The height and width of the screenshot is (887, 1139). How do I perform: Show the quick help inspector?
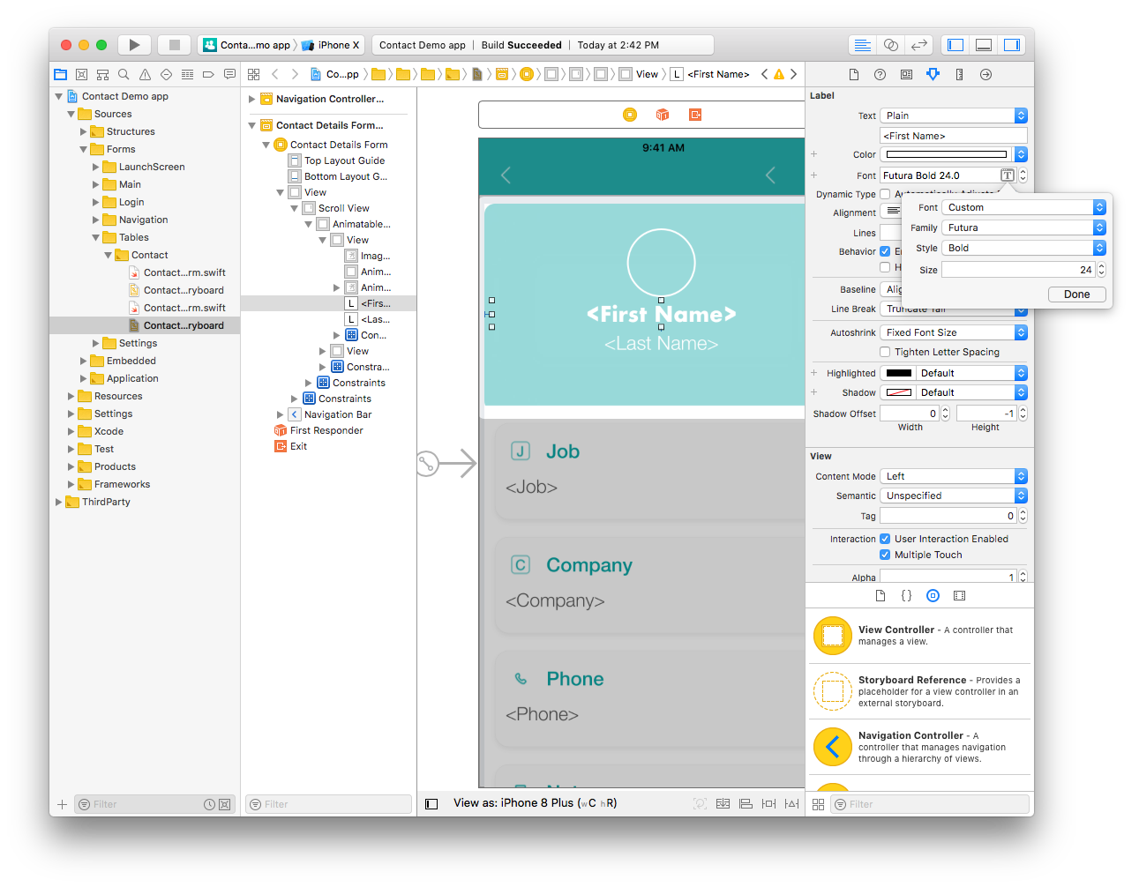point(880,74)
